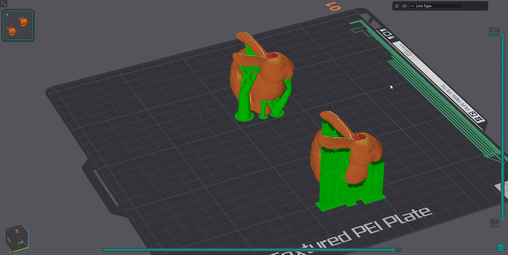Image resolution: width=508 pixels, height=255 pixels.
Task: Click the layers stack icon
Action: (x=501, y=248)
